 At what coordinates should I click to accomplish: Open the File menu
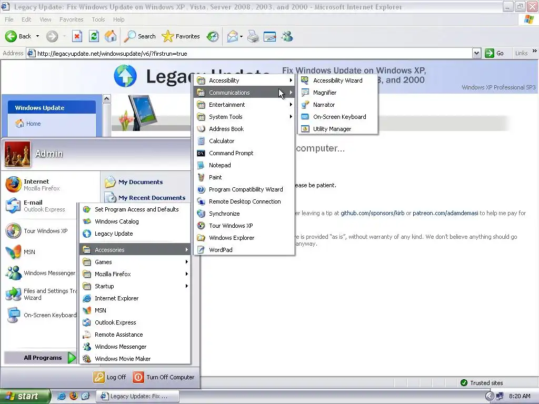click(9, 19)
